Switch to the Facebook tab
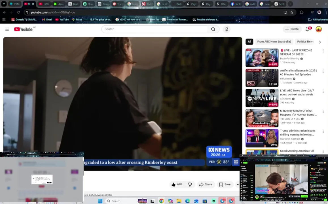 pyautogui.click(x=236, y=4)
